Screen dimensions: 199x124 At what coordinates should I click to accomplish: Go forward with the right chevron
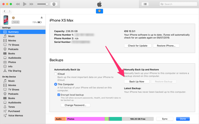pyautogui.click(x=9, y=11)
